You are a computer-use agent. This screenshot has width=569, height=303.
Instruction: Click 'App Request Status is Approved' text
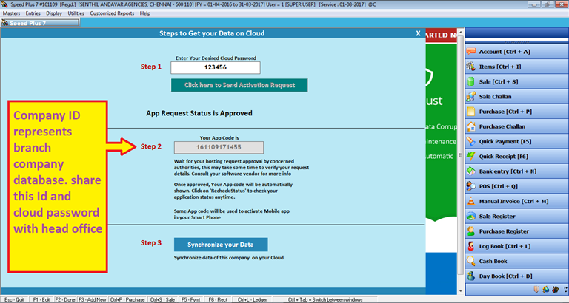(x=199, y=113)
